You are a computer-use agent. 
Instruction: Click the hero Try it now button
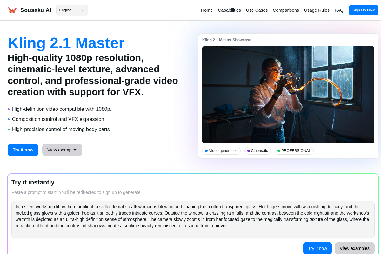click(23, 150)
